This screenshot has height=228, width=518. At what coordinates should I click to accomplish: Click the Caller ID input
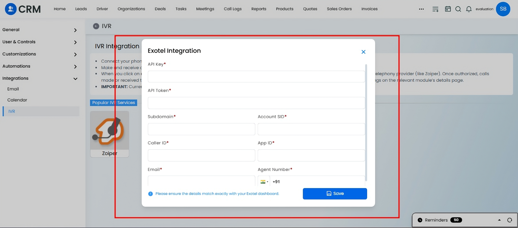pos(201,155)
